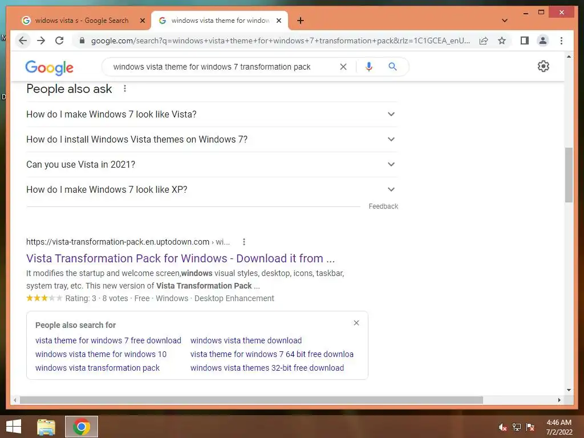Open the Action Center flag icon
The width and height of the screenshot is (584, 438).
pyautogui.click(x=530, y=427)
